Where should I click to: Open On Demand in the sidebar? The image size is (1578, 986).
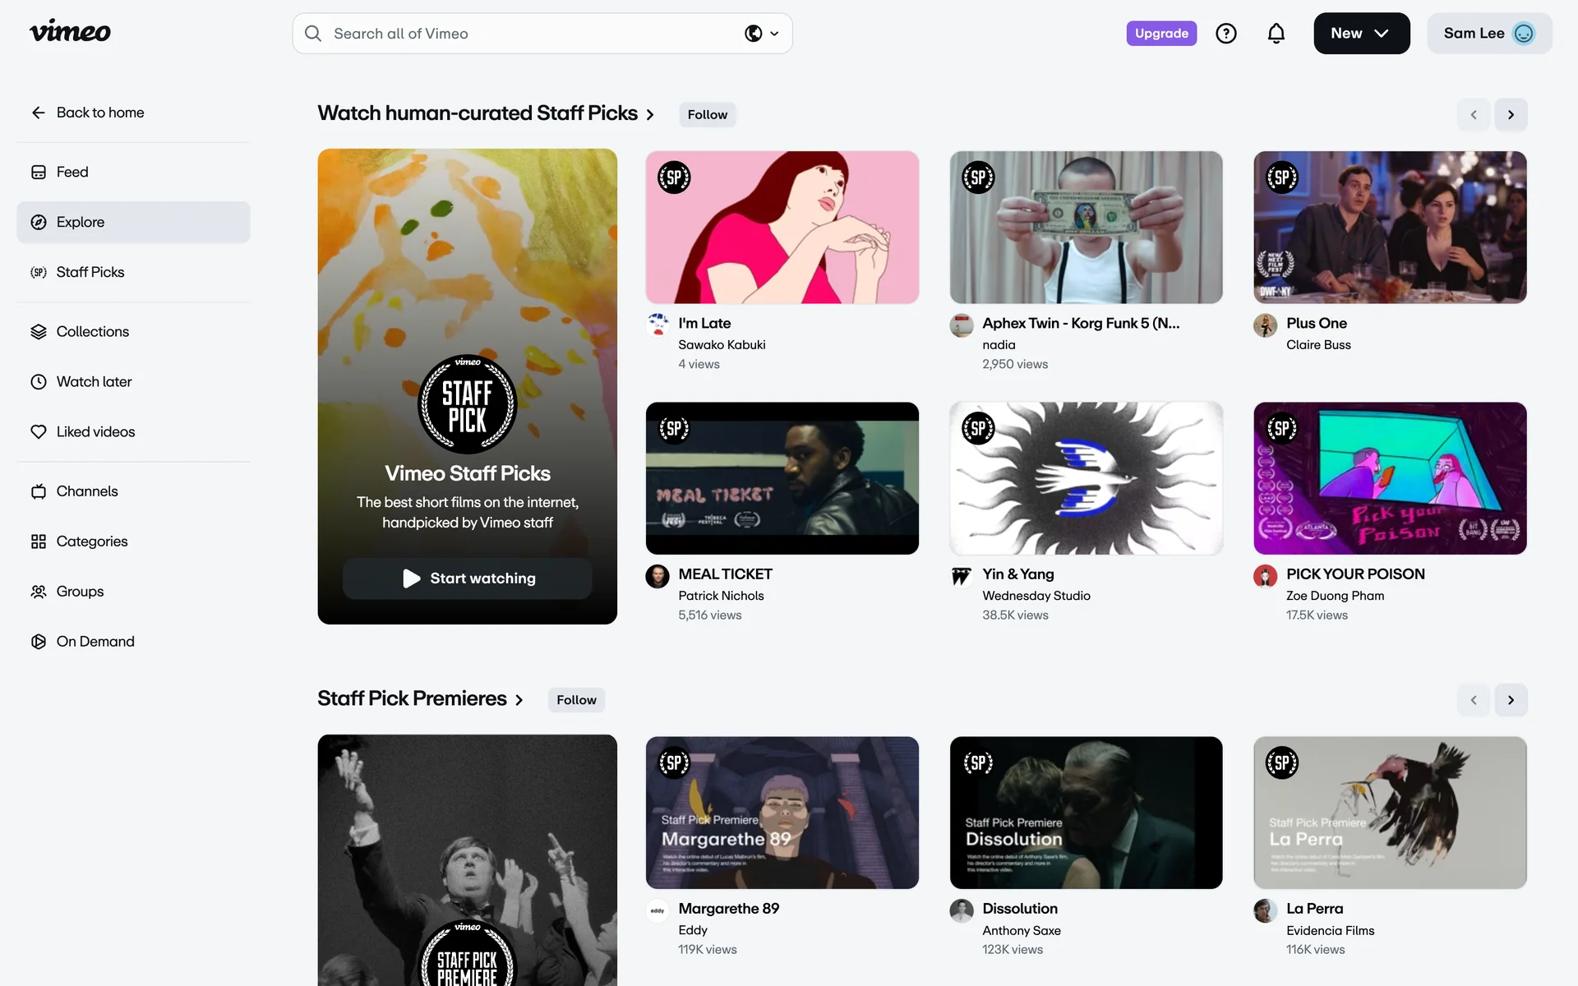[95, 642]
